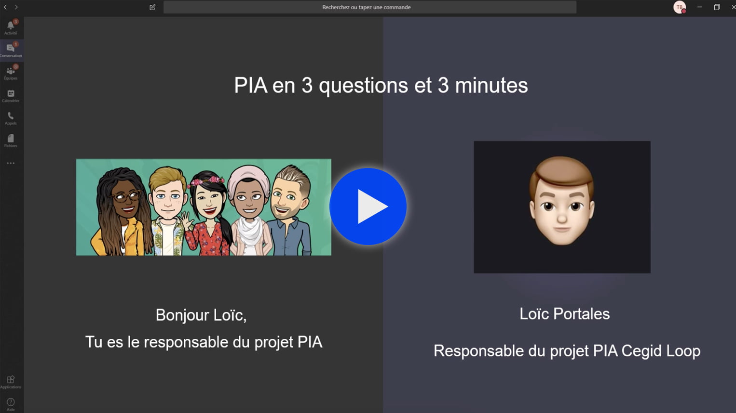Open the Équipes teams icon
This screenshot has width=736, height=413.
point(11,73)
